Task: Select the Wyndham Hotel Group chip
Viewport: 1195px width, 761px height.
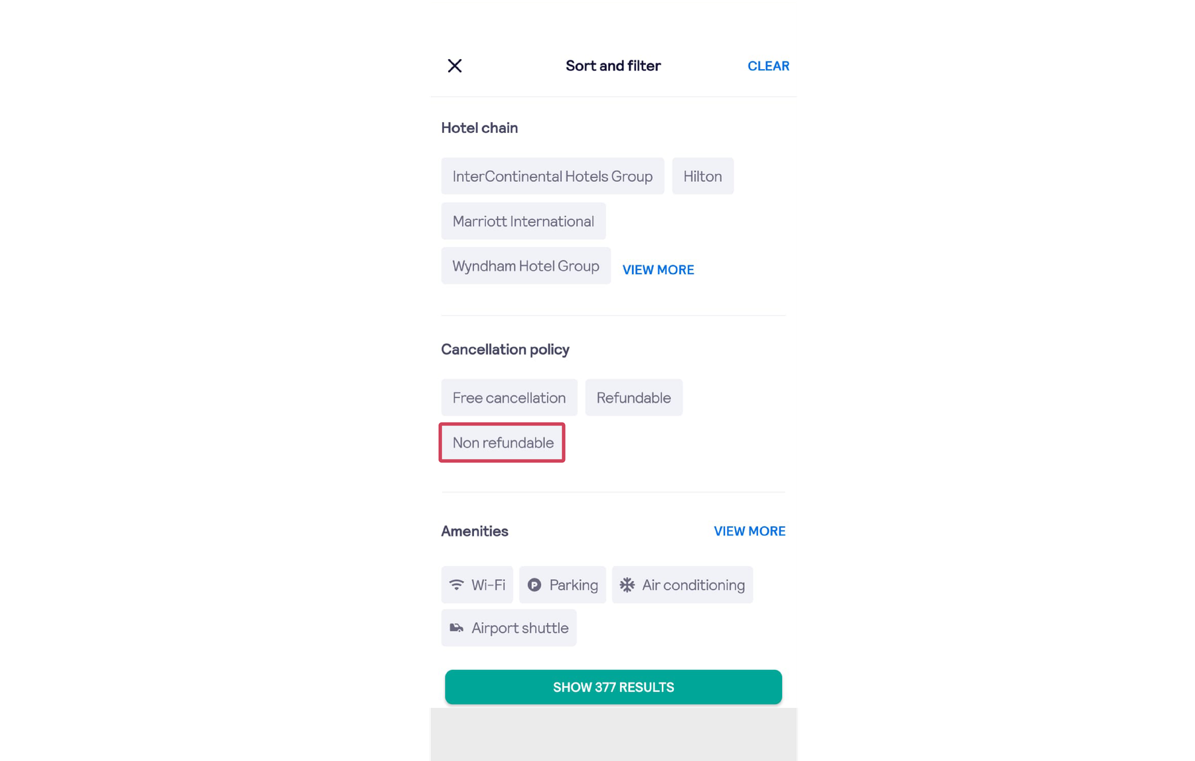Action: [526, 266]
